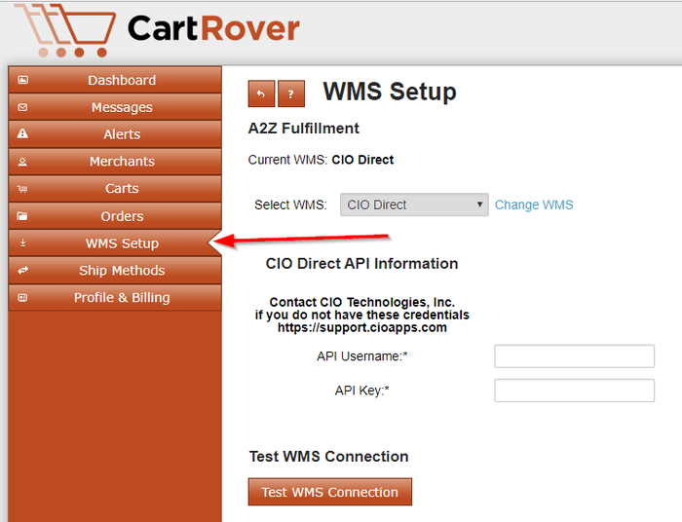Click the Current WMS: CIO Direct text

tap(321, 160)
